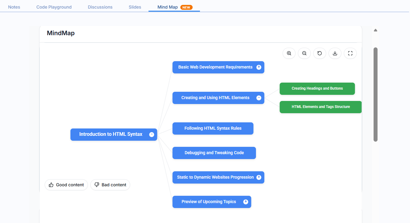
Task: Click the Good content button
Action: pyautogui.click(x=66, y=185)
